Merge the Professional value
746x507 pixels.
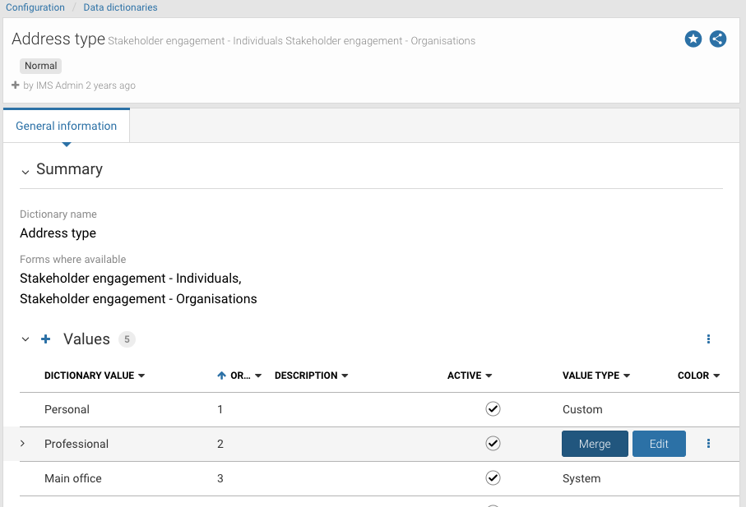click(595, 444)
